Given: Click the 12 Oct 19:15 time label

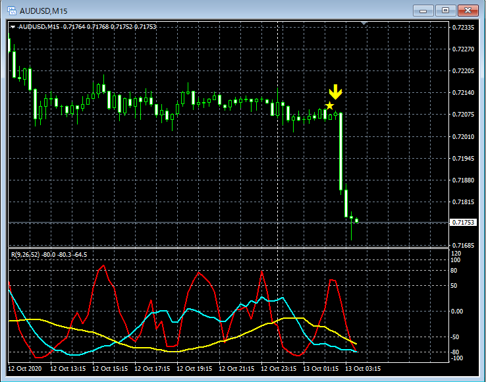Looking at the screenshot, I should click(194, 369).
